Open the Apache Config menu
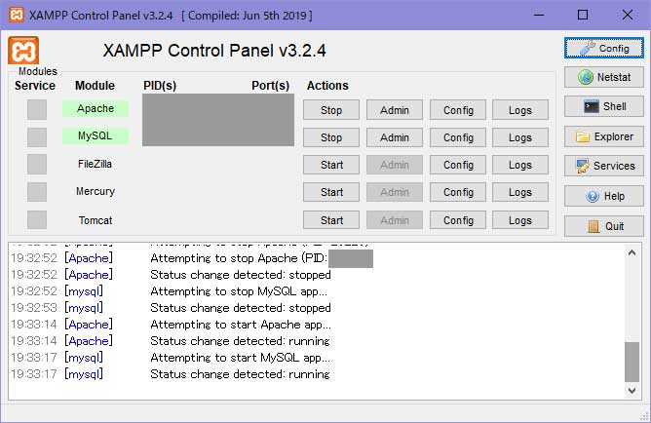Screen dimensions: 651x423 point(458,110)
